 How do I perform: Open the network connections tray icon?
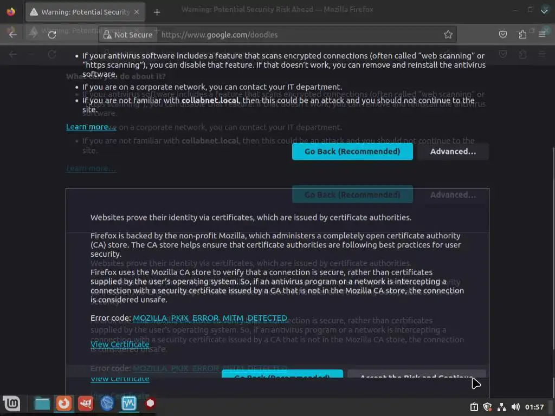[501, 407]
